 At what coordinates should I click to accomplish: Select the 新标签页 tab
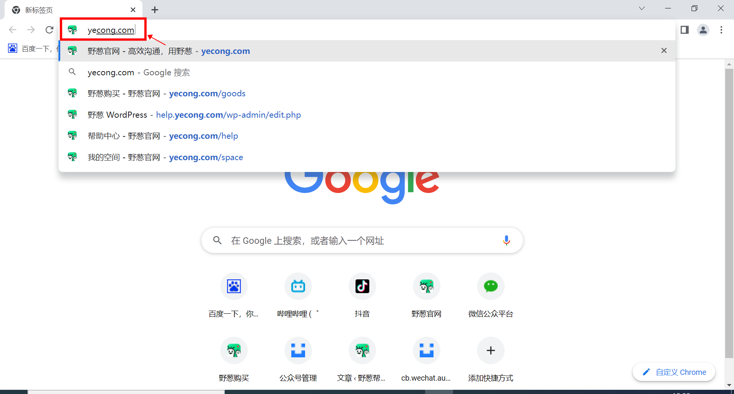pos(73,10)
